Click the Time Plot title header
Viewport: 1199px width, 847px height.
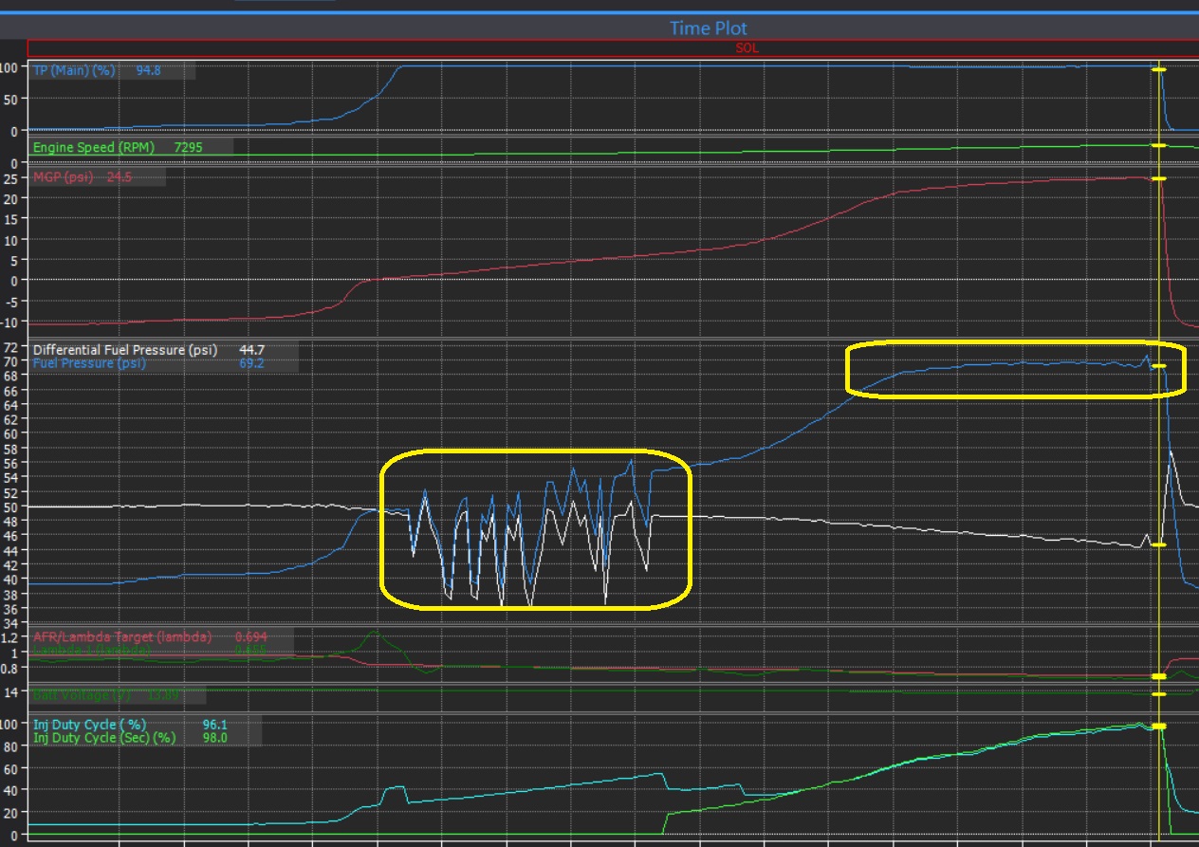pos(709,28)
